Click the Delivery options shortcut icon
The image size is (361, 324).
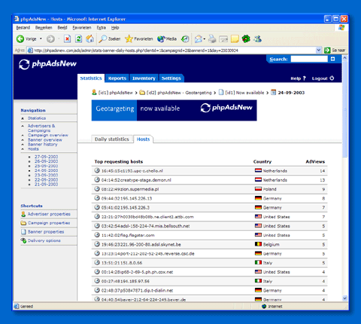click(23, 240)
